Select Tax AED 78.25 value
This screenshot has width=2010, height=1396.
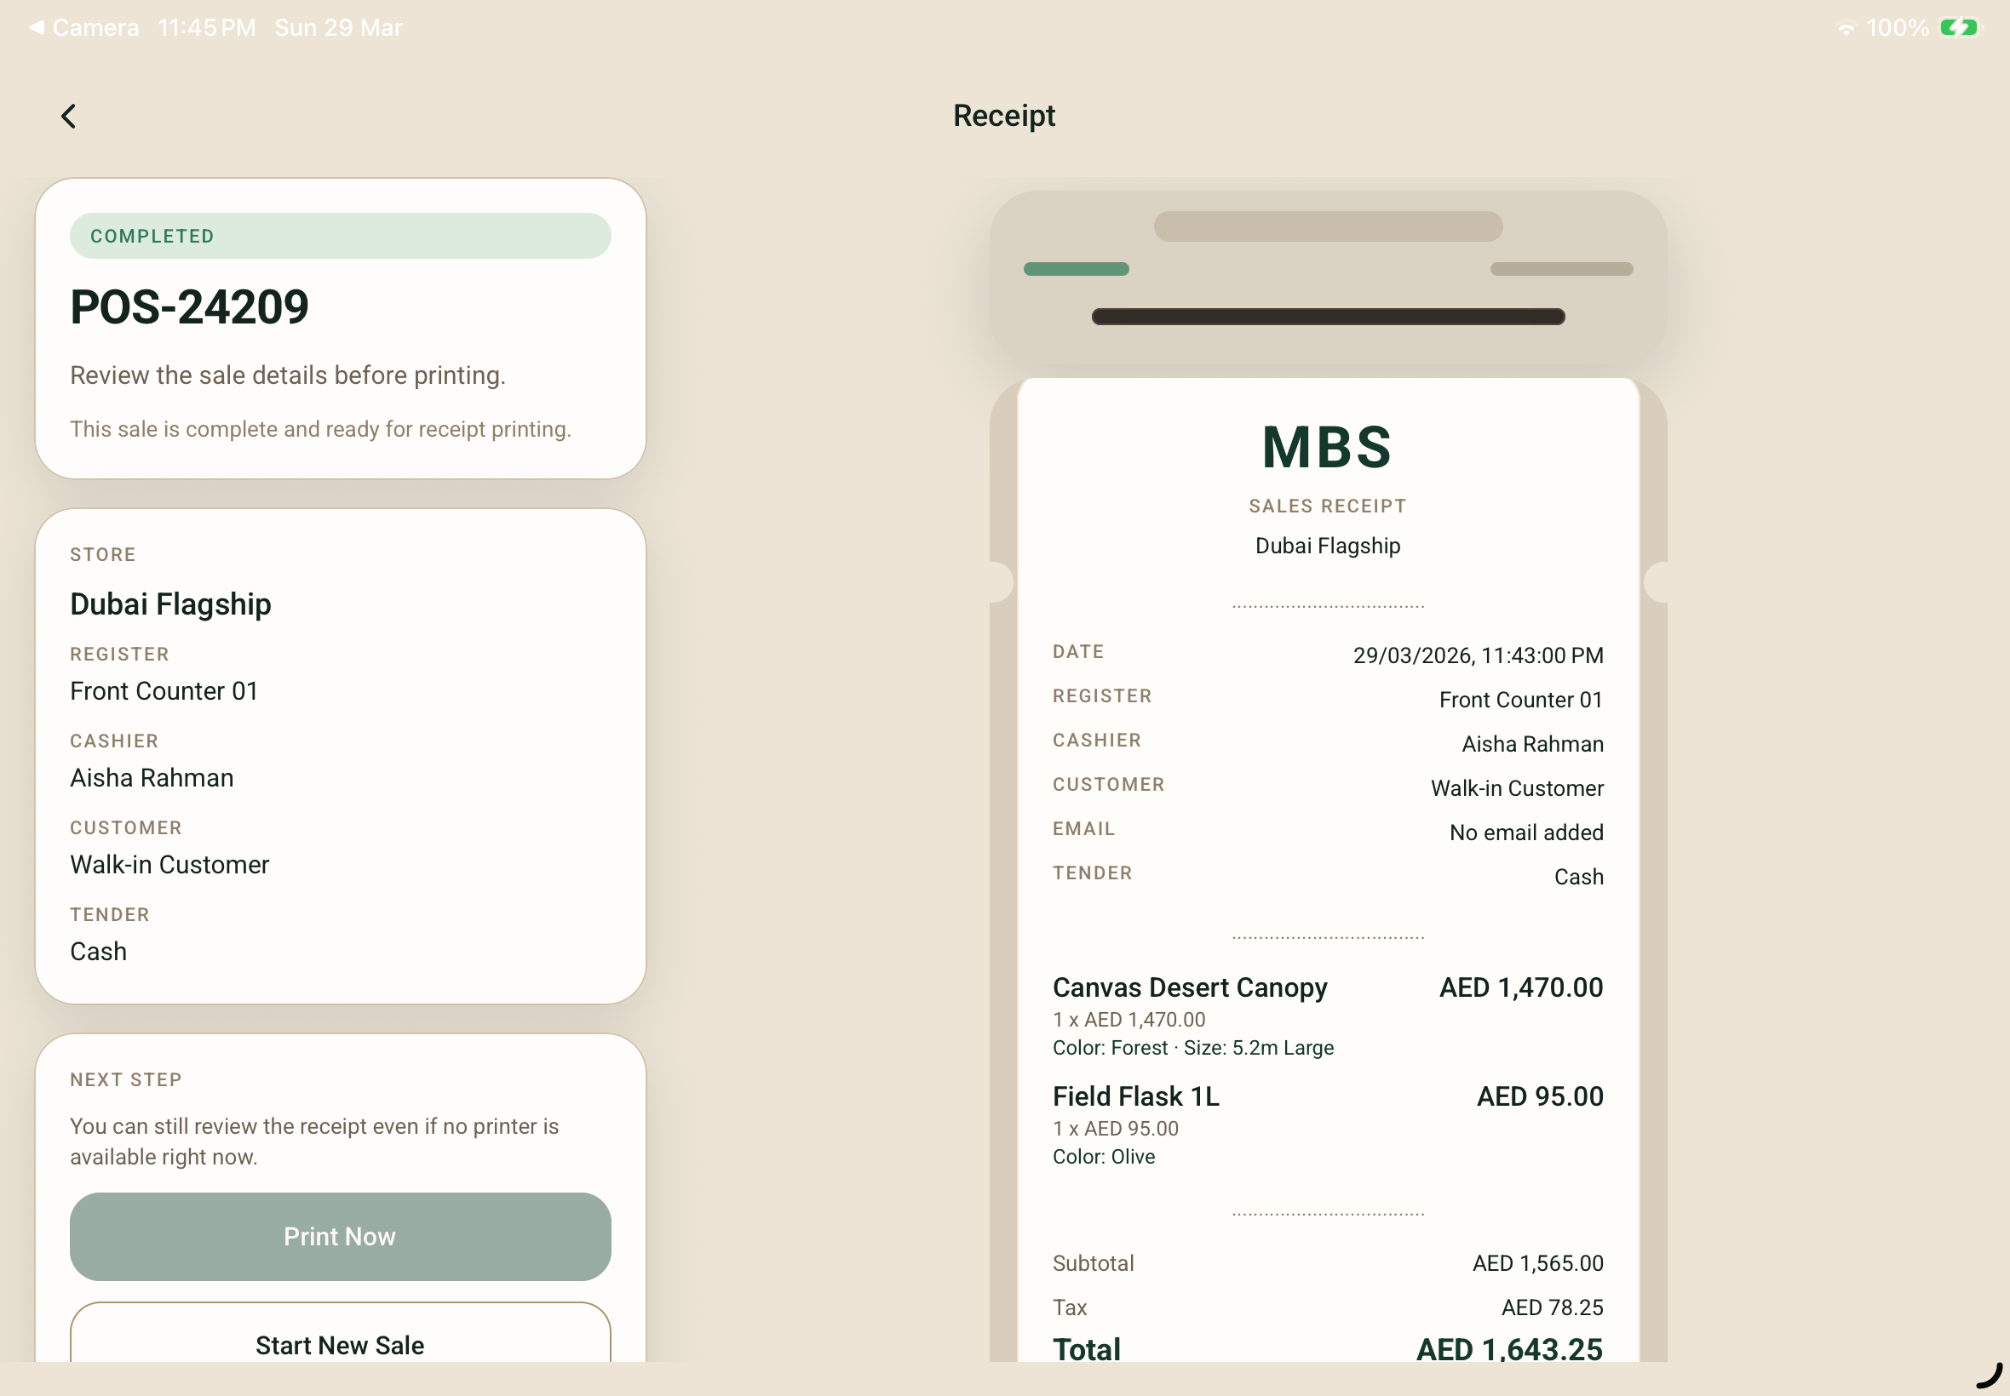pyautogui.click(x=1553, y=1307)
